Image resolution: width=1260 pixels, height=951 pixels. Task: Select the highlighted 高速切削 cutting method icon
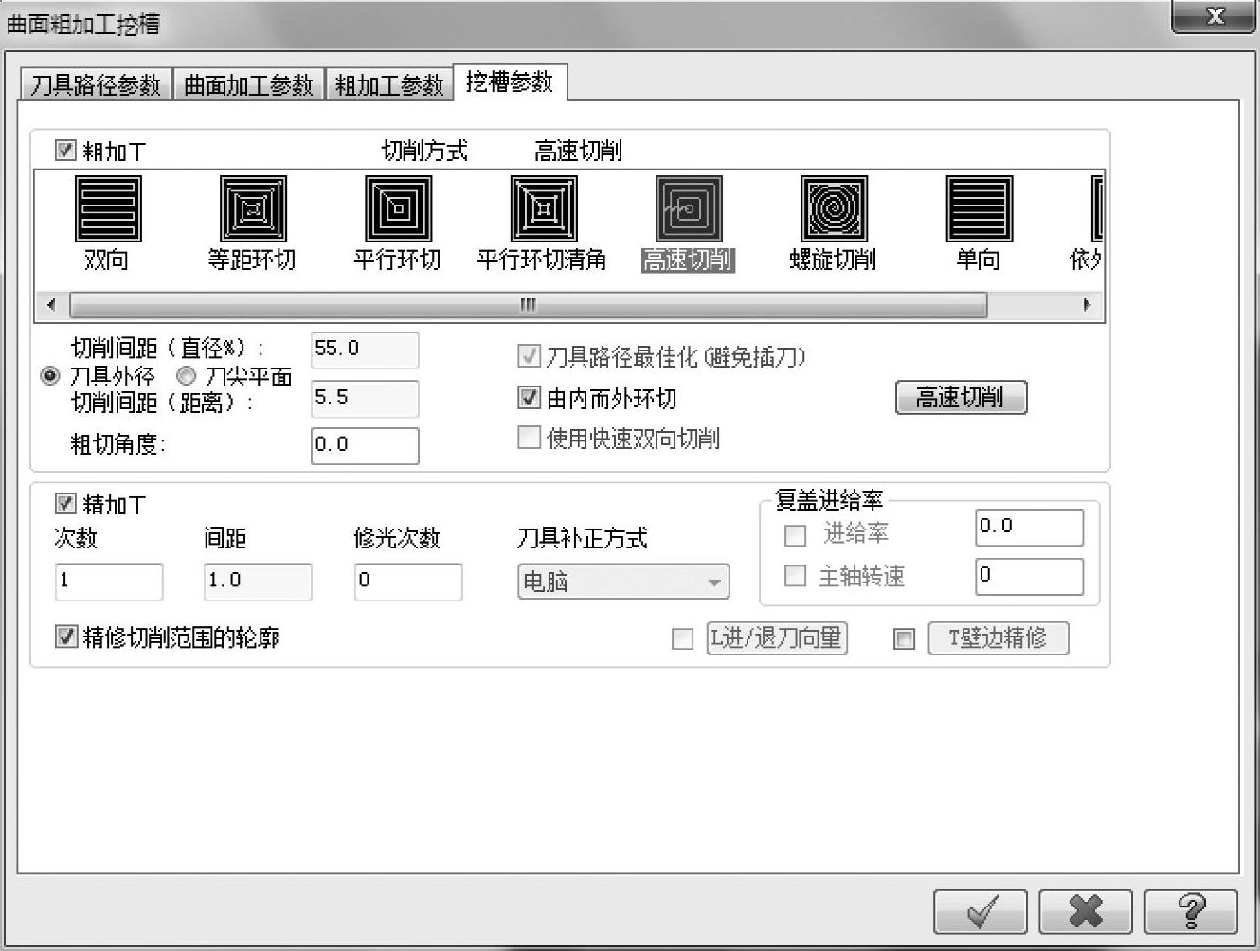[x=689, y=208]
